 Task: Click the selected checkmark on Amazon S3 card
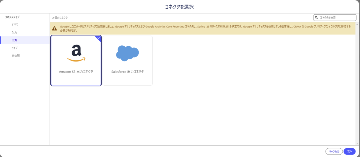(x=98, y=38)
